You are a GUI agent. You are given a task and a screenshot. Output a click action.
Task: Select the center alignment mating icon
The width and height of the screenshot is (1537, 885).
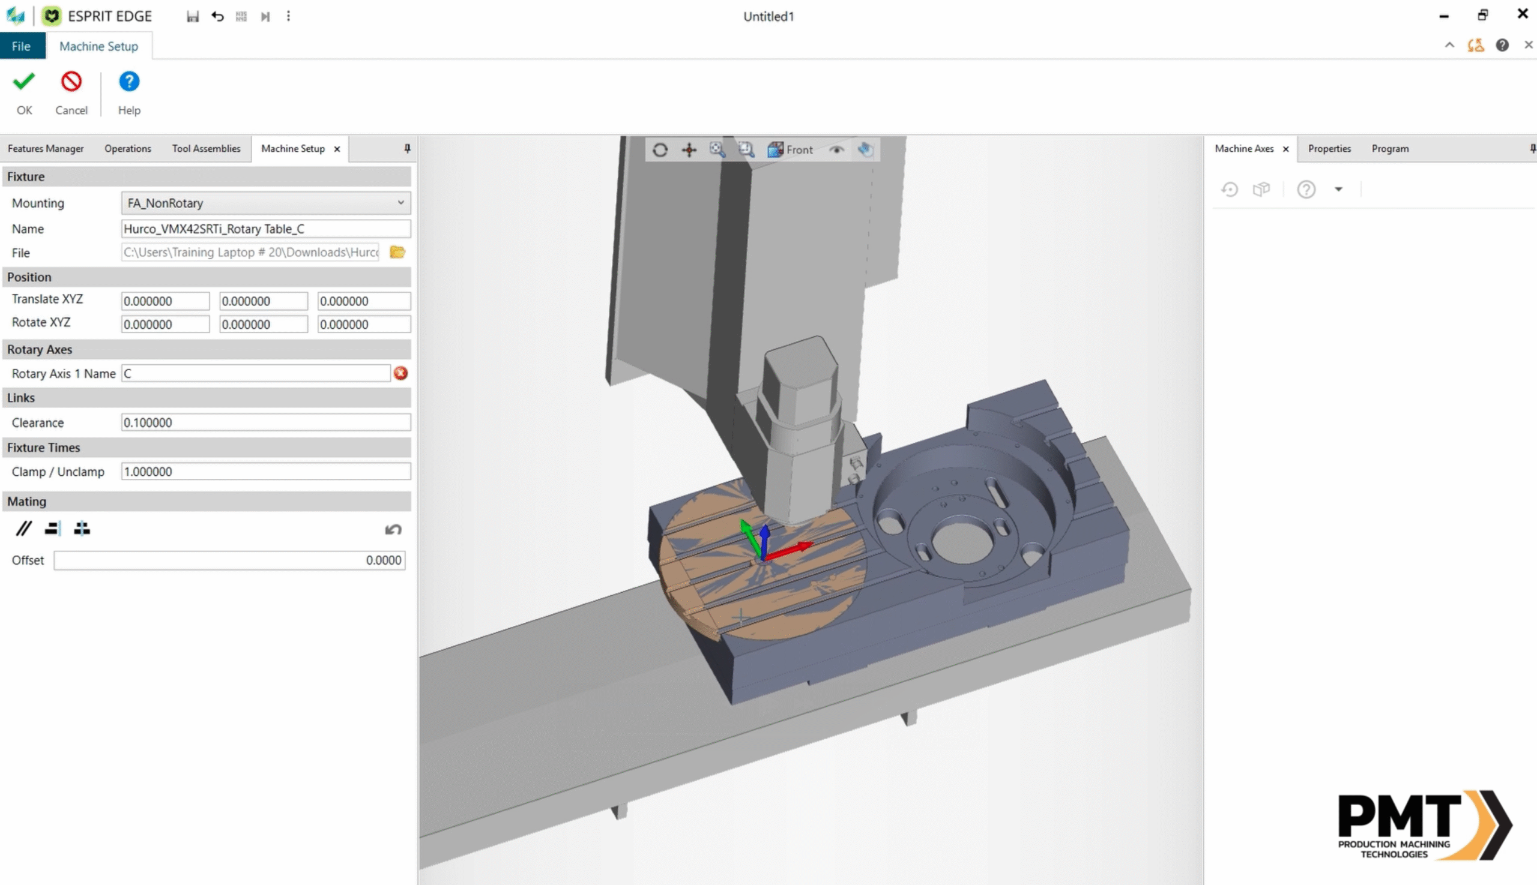[82, 529]
